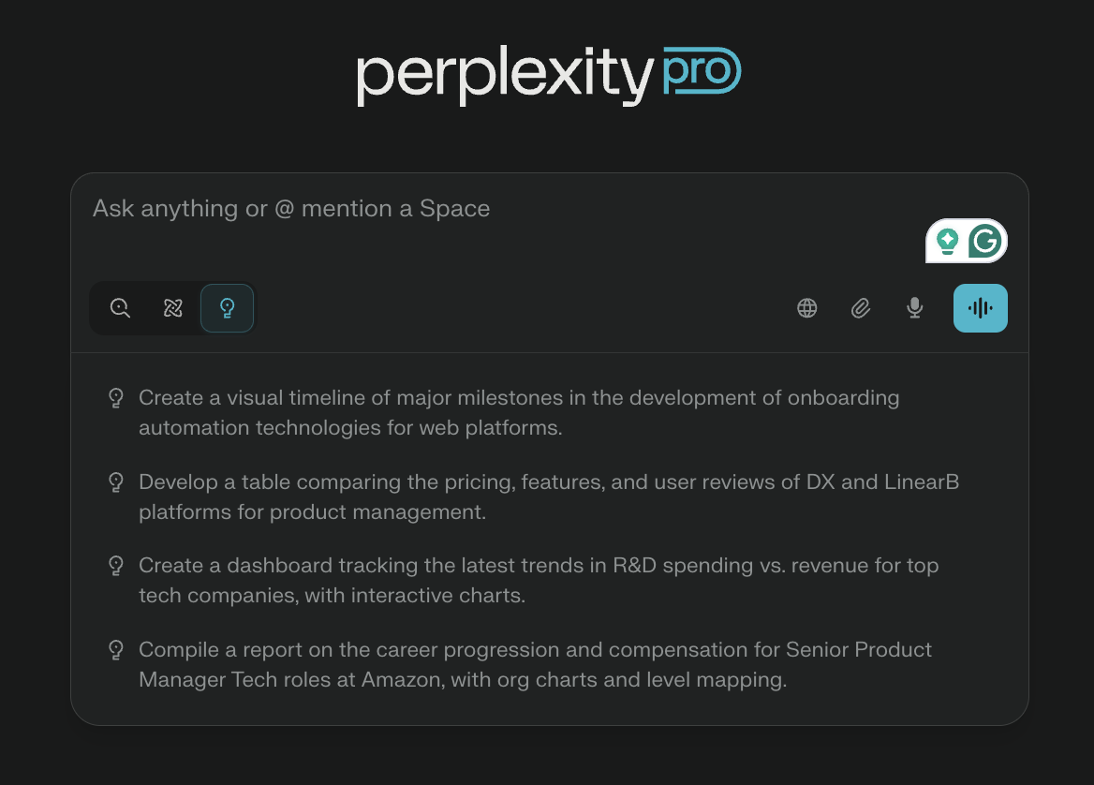Click the Grammarly suggestion lightbulb icon
1094x785 pixels.
948,241
